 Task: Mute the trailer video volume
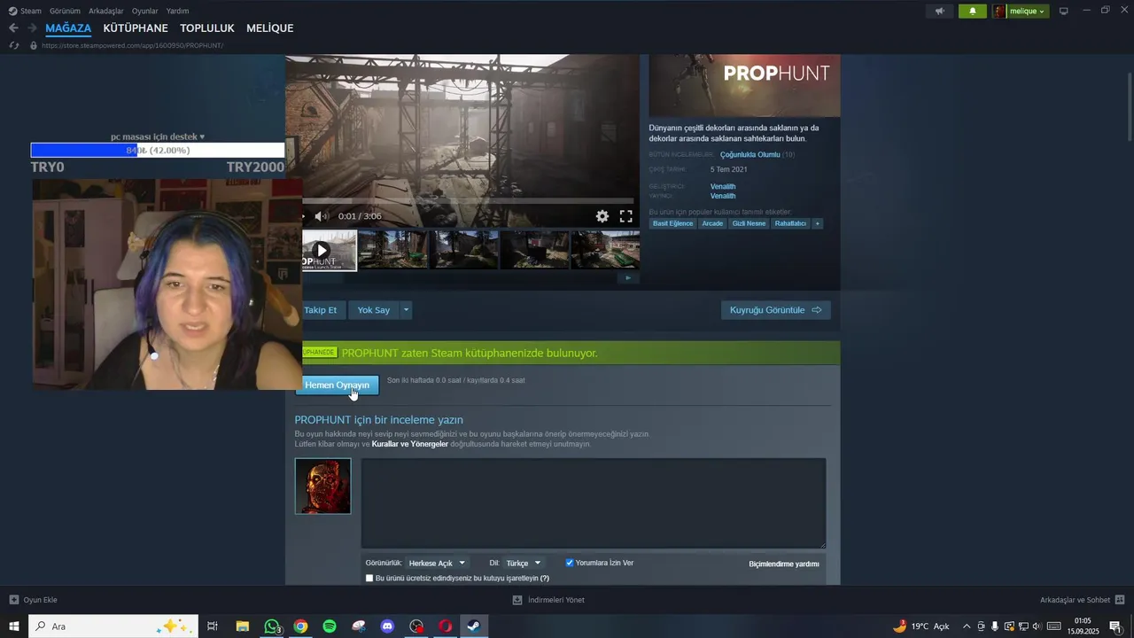tap(321, 216)
